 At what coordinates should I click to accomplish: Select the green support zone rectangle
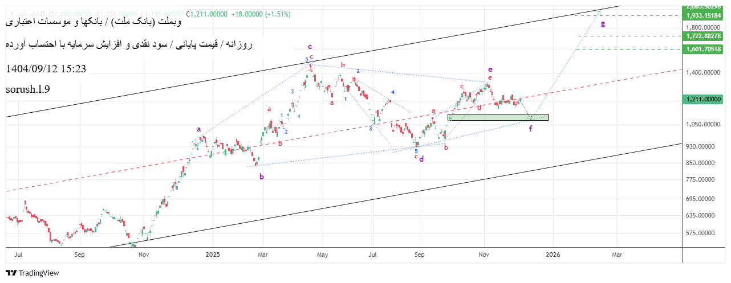point(497,117)
